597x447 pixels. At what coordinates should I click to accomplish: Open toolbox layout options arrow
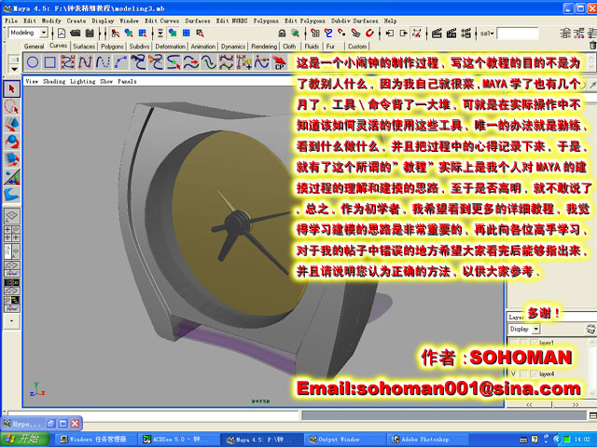click(11, 321)
